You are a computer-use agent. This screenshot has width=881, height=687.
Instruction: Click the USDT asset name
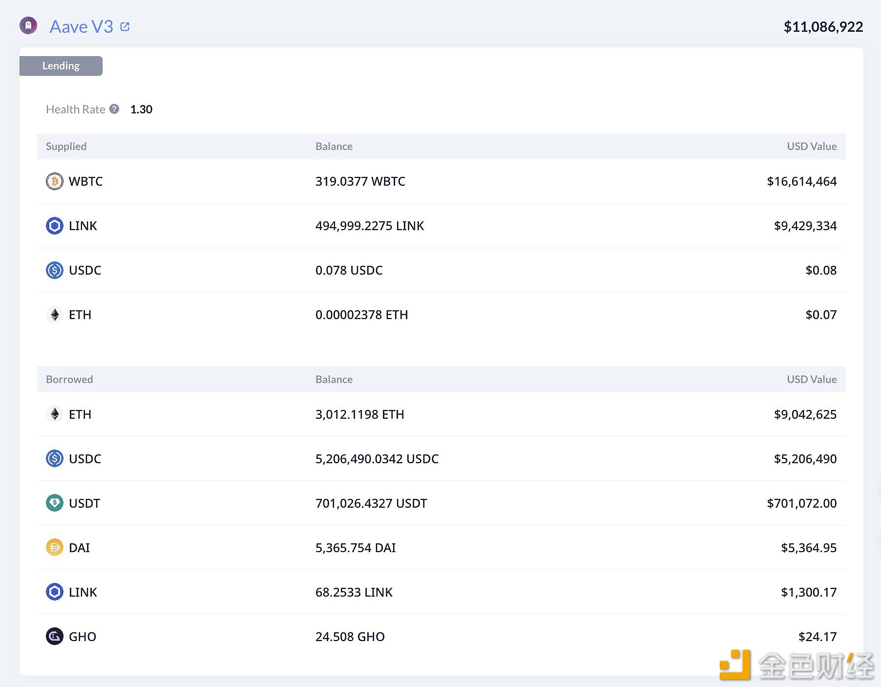[84, 503]
